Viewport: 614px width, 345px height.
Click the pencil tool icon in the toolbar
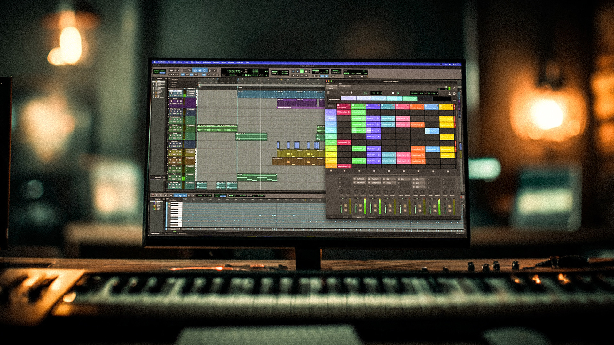click(x=214, y=70)
